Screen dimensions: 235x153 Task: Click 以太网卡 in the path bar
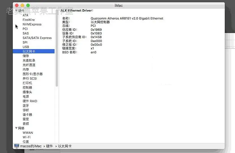click(x=65, y=146)
